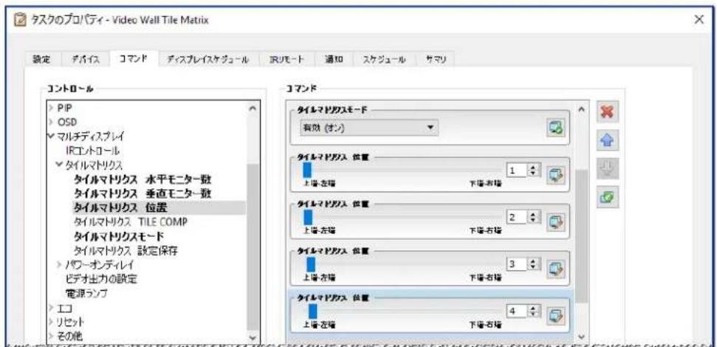The height and width of the screenshot is (347, 717).
Task: Select タイルマトリクスモード tree item
Action: tap(119, 236)
